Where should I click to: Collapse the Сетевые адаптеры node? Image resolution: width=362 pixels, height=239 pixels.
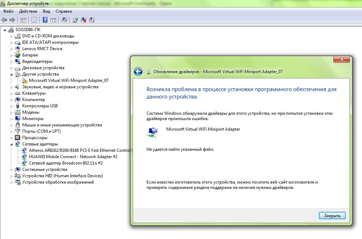11,144
